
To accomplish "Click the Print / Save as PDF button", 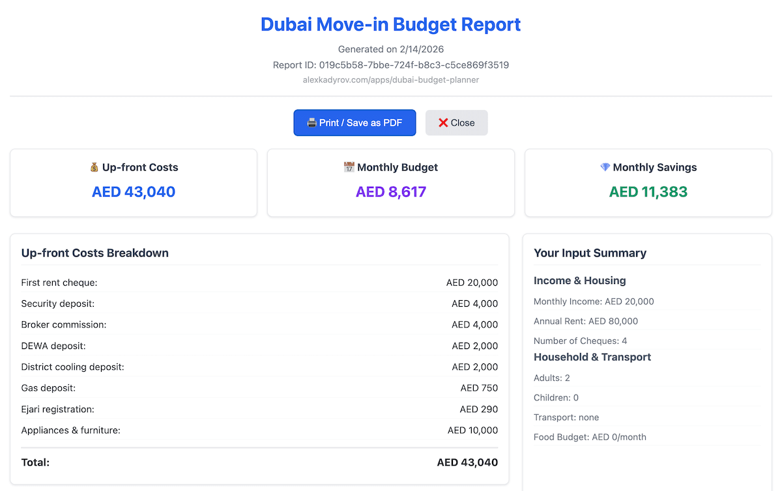I will pyautogui.click(x=355, y=122).
